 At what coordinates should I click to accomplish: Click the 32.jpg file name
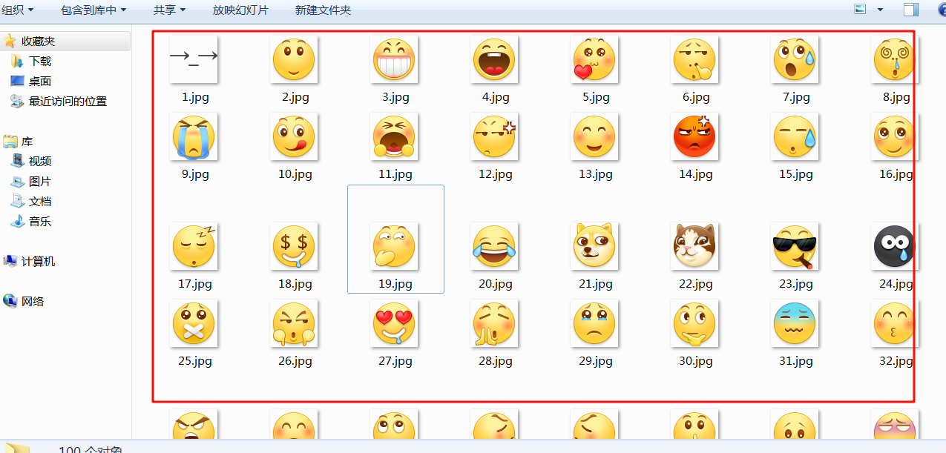896,361
